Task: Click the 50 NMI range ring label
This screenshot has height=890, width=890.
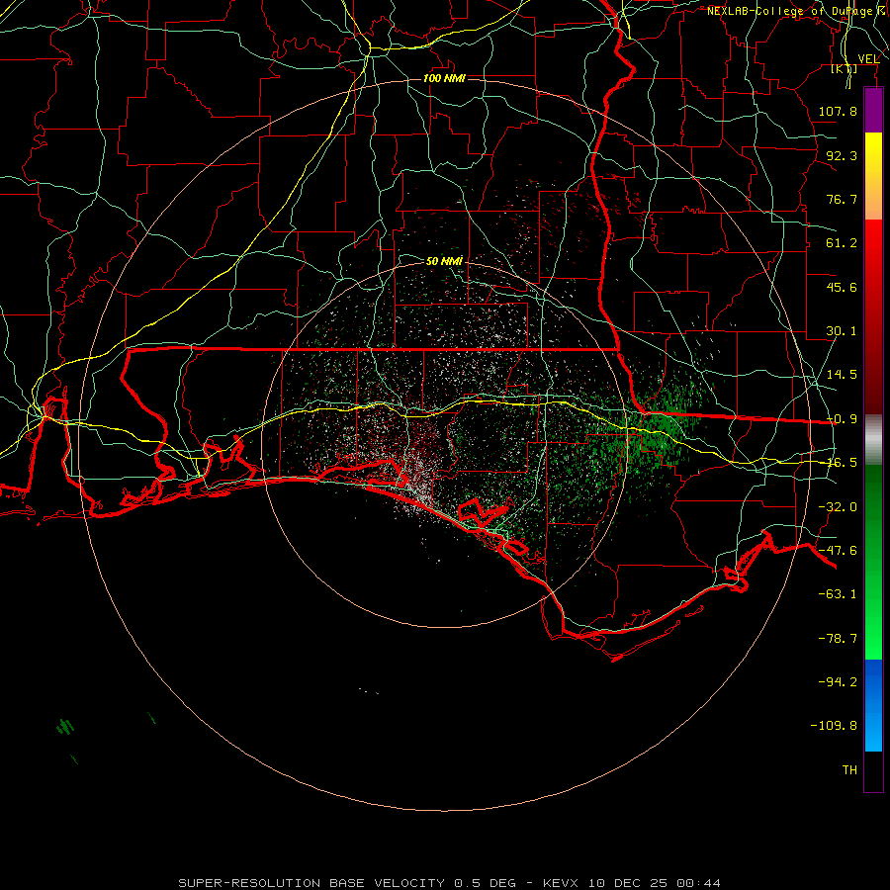Action: [x=444, y=261]
